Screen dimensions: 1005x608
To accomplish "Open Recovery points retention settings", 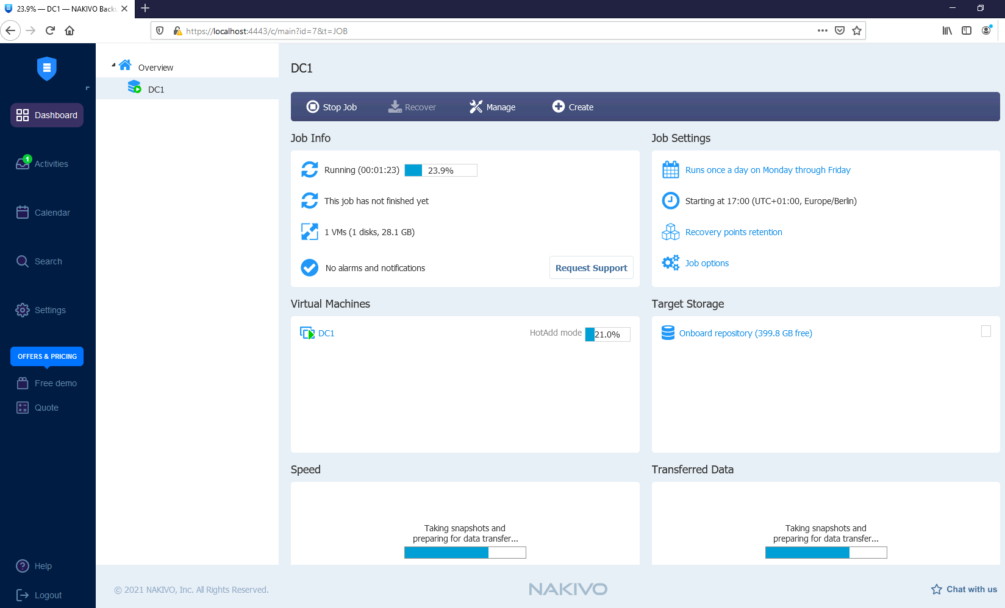I will point(734,232).
